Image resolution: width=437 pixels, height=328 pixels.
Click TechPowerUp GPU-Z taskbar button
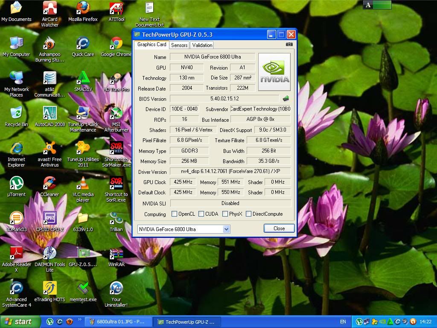click(x=187, y=322)
